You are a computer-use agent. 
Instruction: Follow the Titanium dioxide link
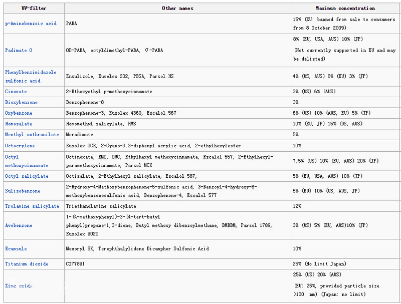[x=27, y=264]
